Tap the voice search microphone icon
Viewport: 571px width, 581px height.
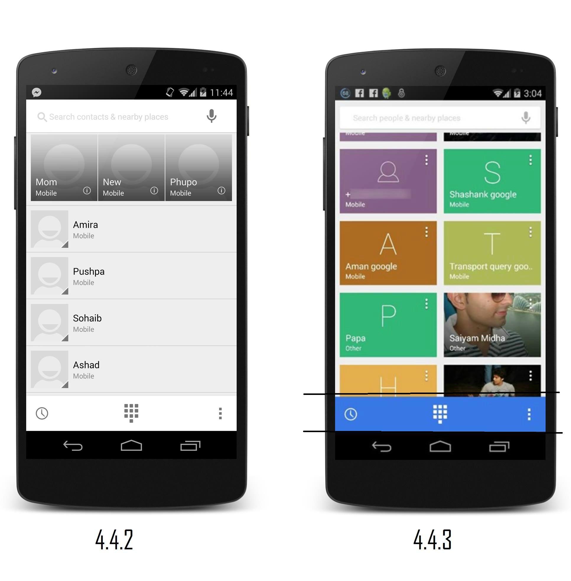click(x=217, y=116)
